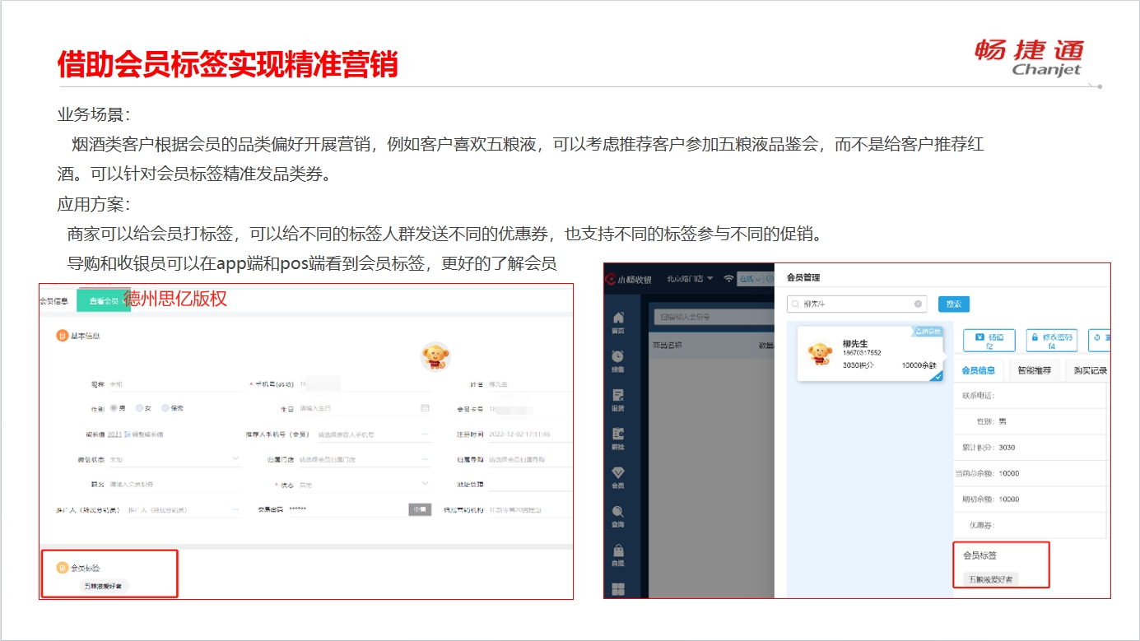
Task: Switch to 会员信息 tab in 会员管理
Action: pyautogui.click(x=978, y=370)
